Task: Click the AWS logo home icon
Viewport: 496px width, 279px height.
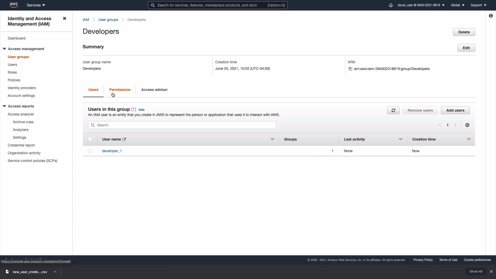Action: click(13, 5)
